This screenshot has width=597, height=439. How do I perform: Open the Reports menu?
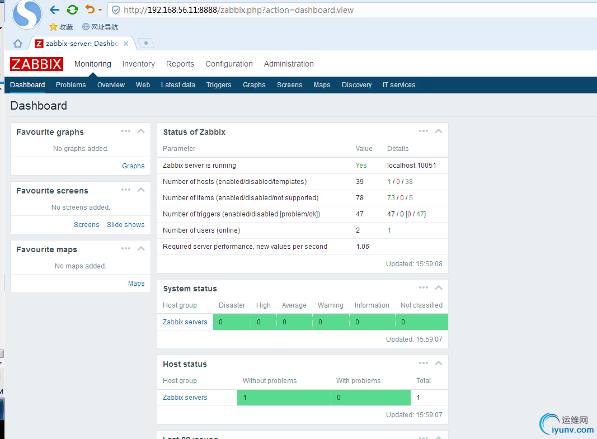pyautogui.click(x=180, y=64)
